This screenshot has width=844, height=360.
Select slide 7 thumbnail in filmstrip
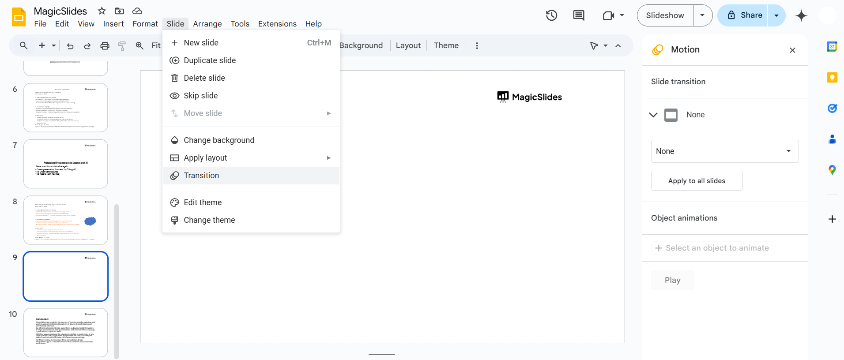(65, 164)
